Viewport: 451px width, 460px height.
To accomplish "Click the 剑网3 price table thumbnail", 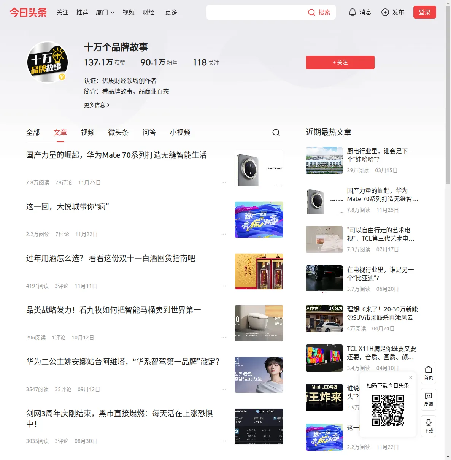I will click(259, 427).
